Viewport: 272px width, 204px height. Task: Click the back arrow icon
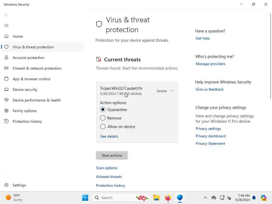pyautogui.click(x=6, y=15)
